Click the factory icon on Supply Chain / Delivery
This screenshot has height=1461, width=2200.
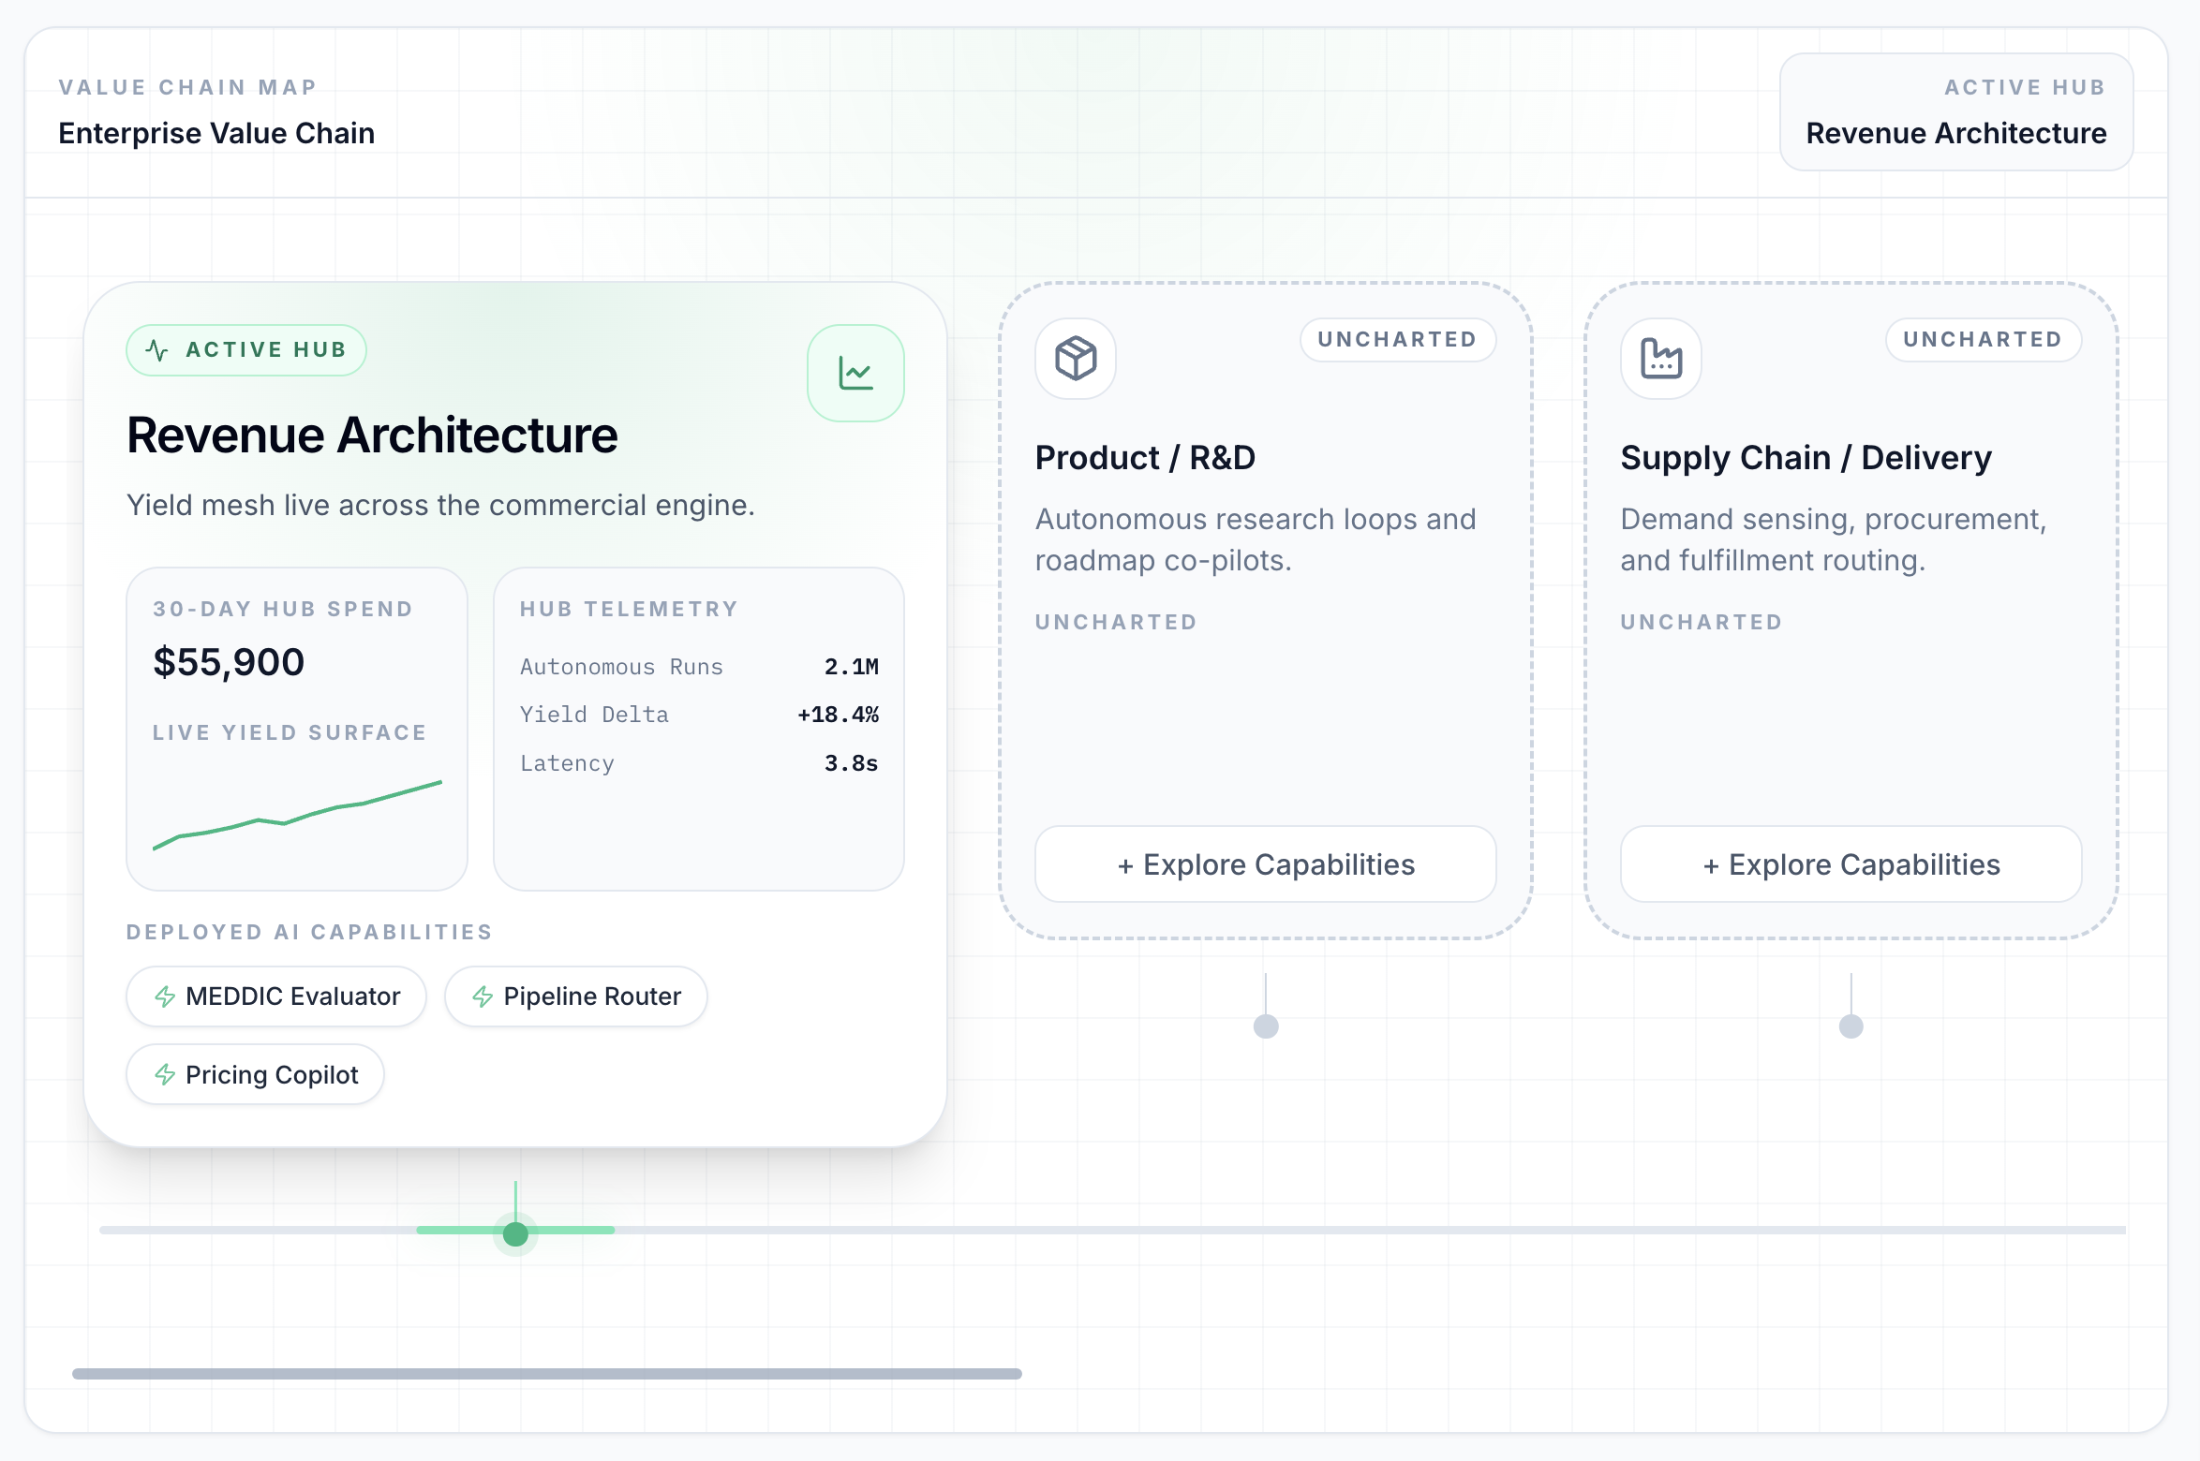[1661, 358]
